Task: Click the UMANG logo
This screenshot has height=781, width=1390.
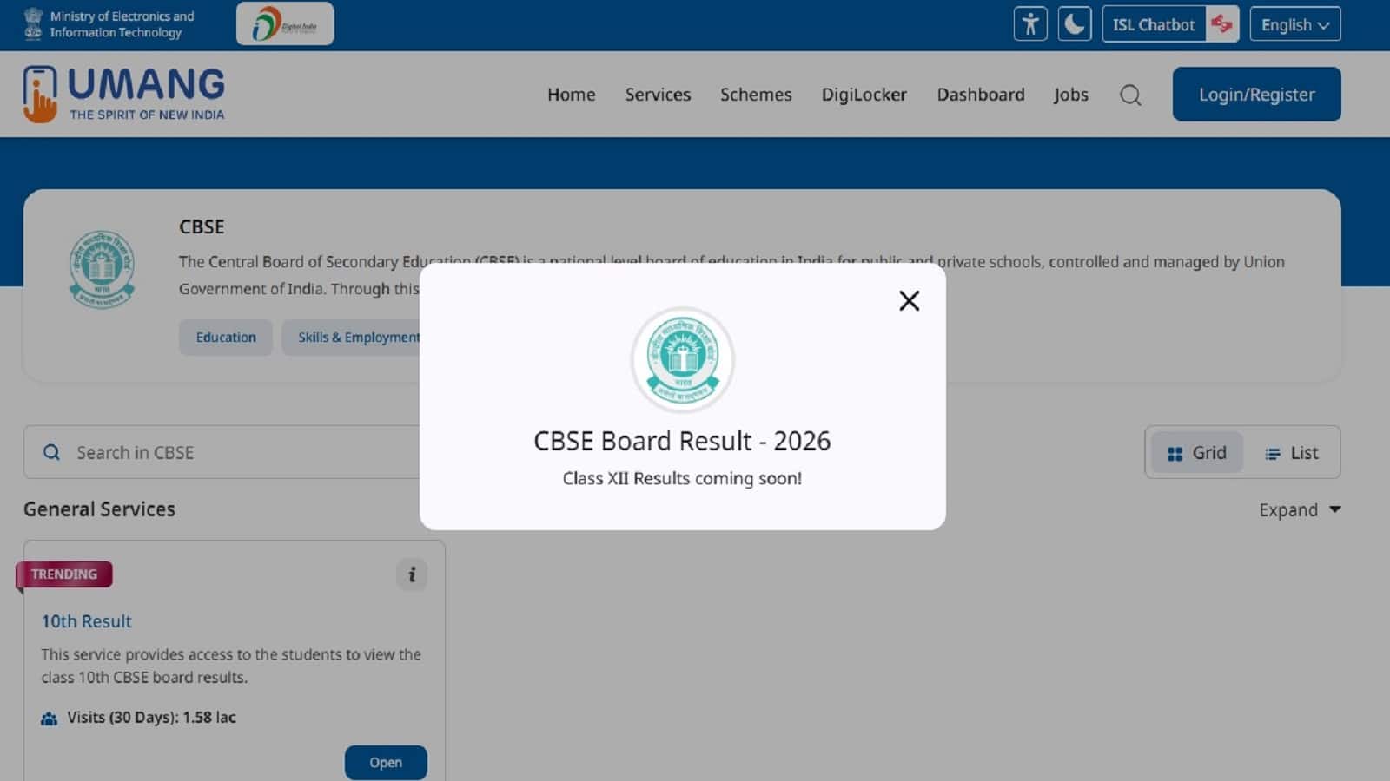Action: [124, 94]
